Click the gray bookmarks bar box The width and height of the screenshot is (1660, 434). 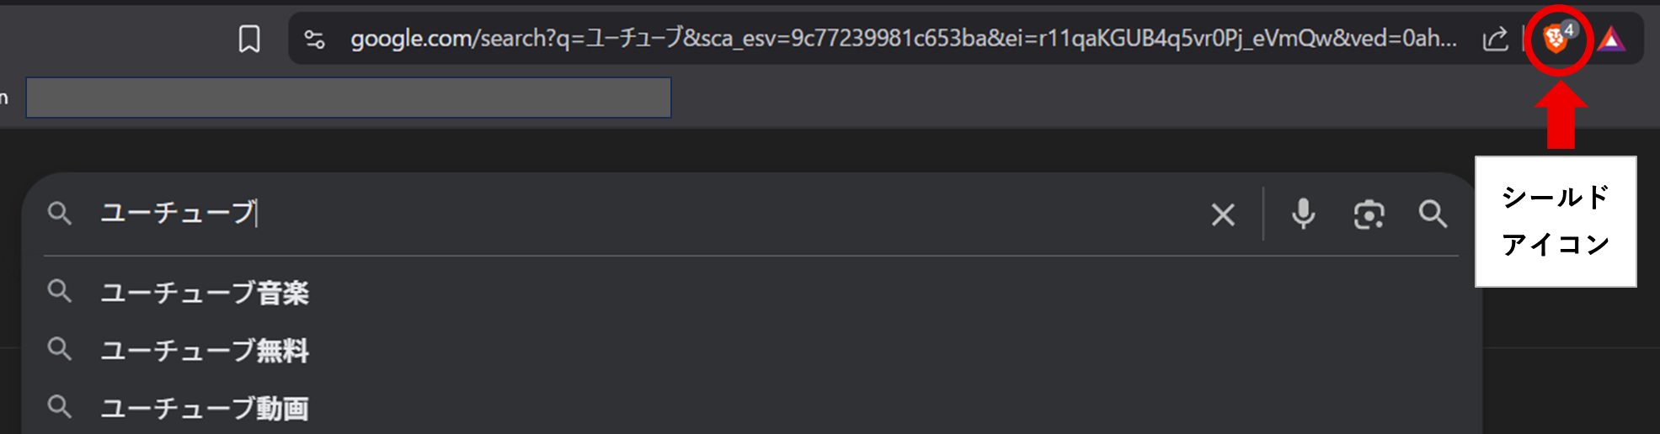[x=349, y=98]
